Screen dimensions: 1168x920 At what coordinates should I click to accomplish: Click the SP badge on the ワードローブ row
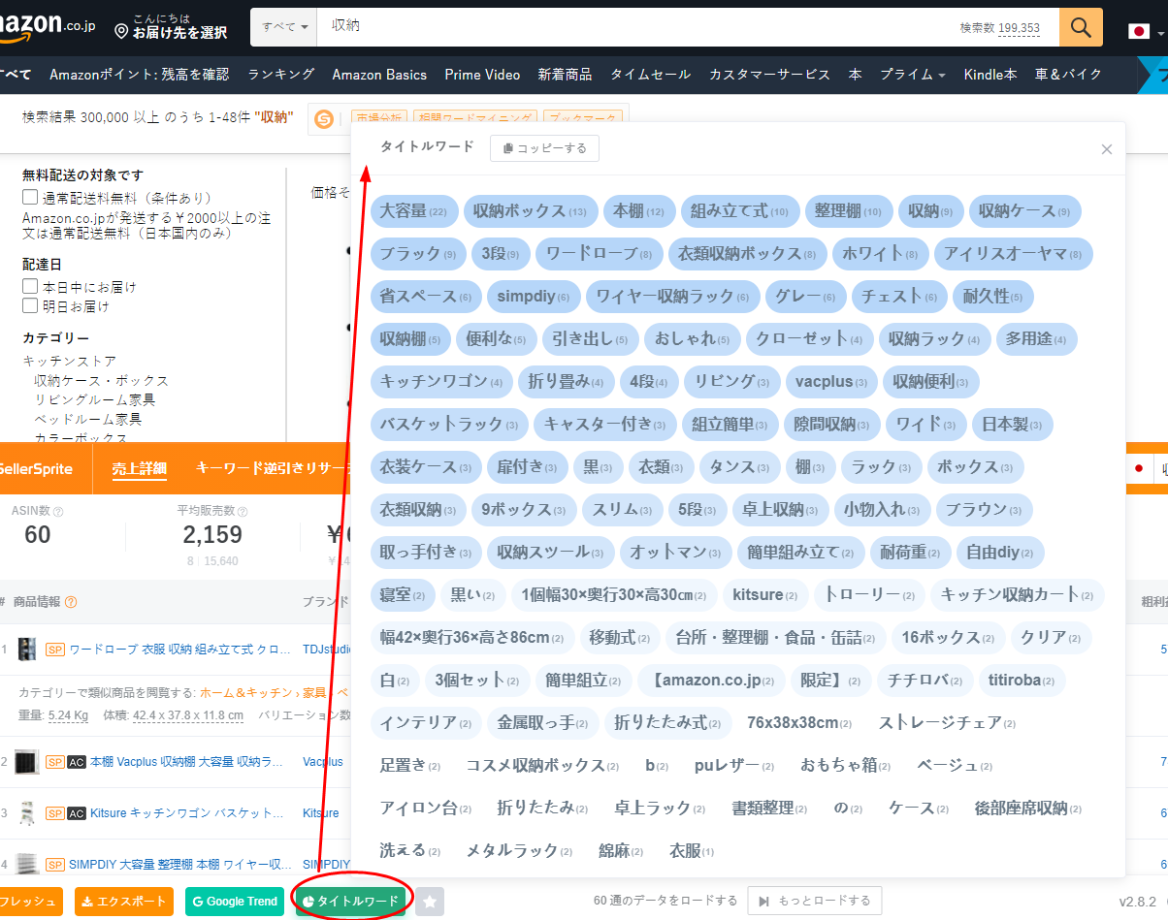tap(55, 649)
